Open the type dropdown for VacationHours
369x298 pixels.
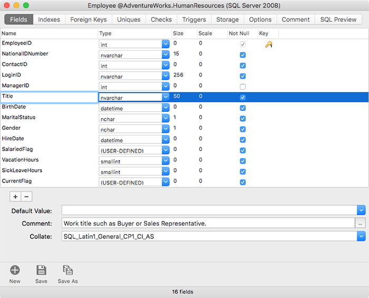click(166, 160)
